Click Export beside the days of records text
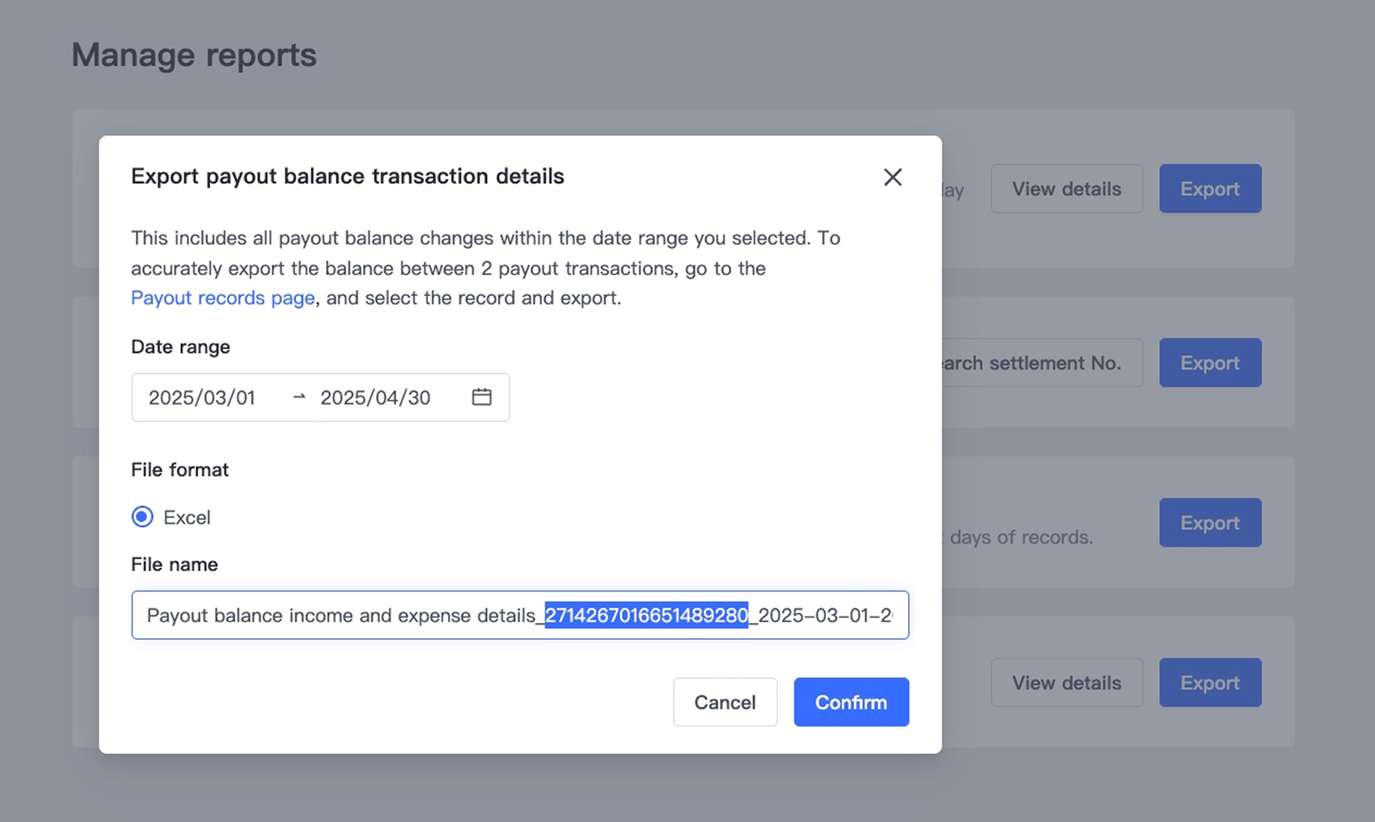 [1209, 523]
